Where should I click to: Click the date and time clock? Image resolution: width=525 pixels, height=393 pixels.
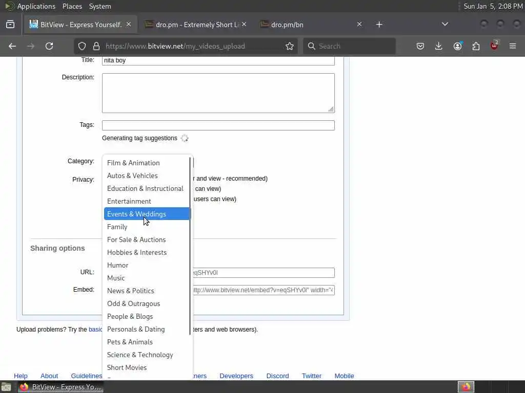pos(493,6)
